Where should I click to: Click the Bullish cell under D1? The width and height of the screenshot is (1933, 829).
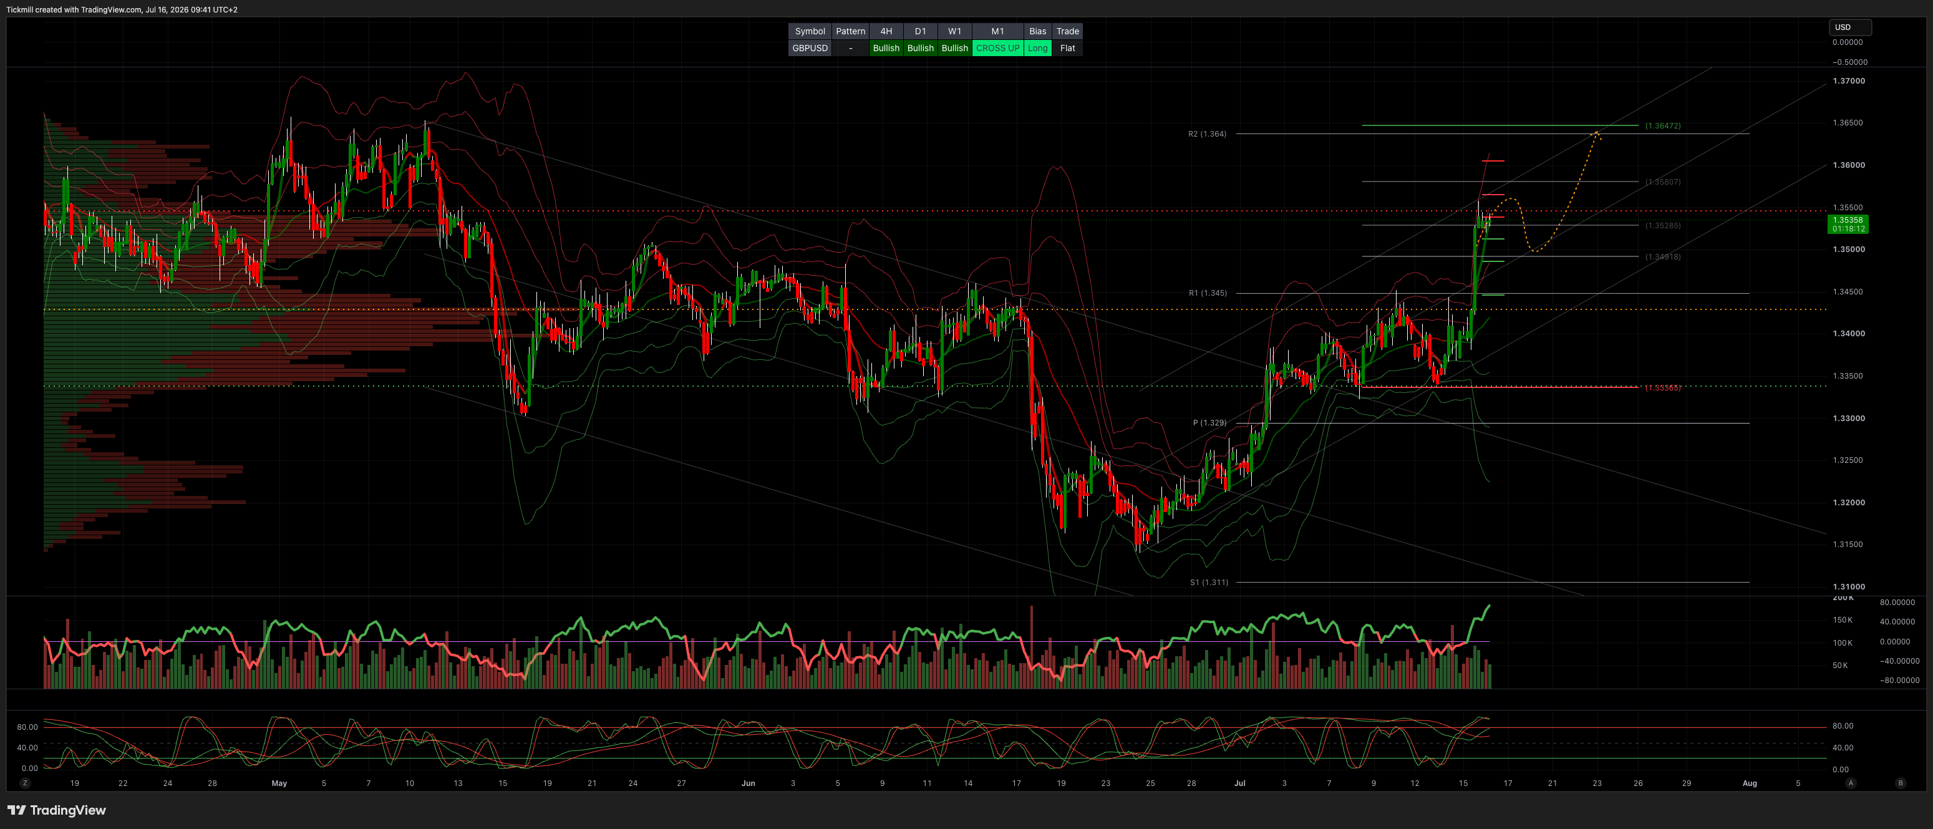click(921, 48)
